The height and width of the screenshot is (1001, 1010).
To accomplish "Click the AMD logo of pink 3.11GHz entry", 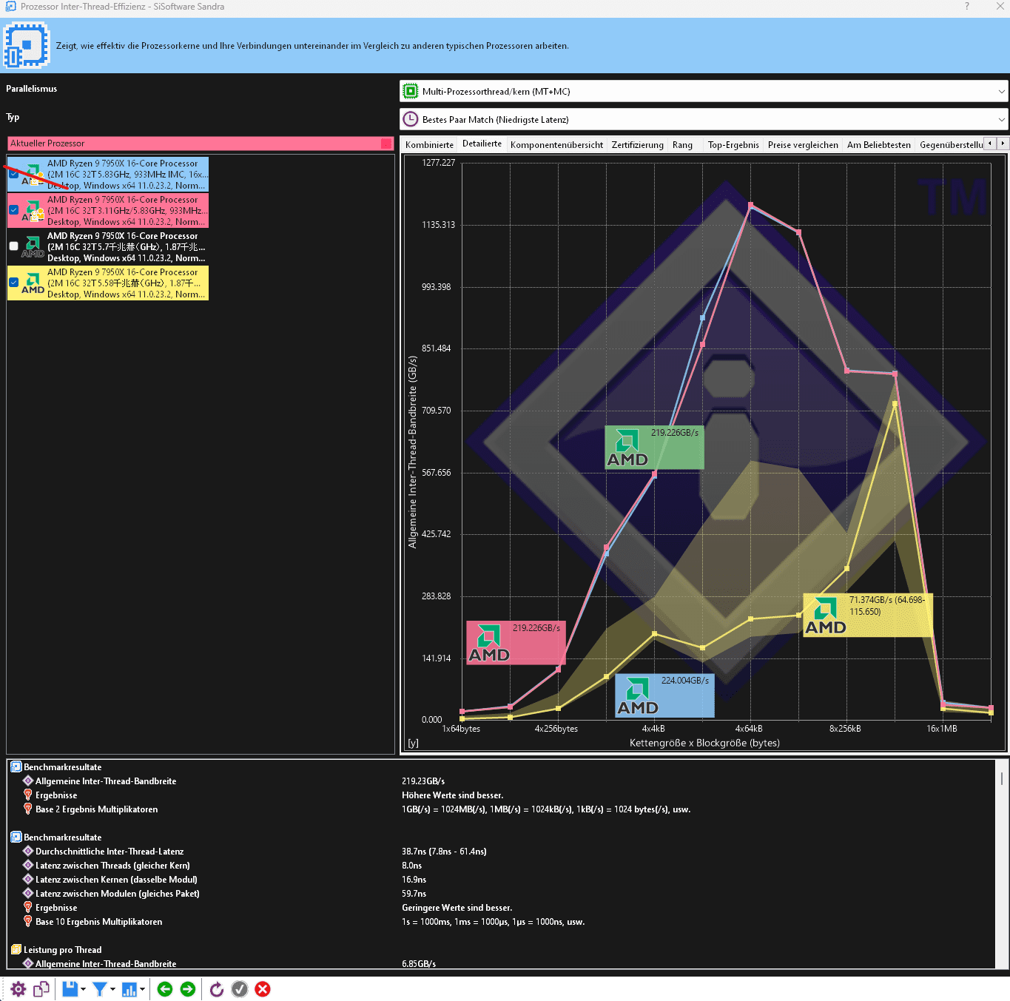I will [x=33, y=210].
